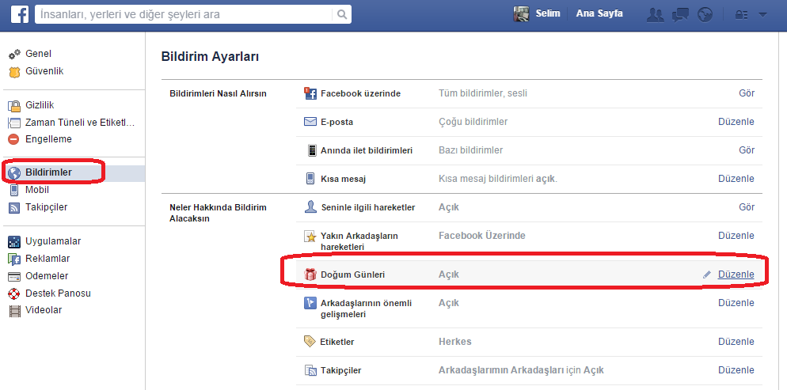This screenshot has width=787, height=390.
Task: Open Gizlilik settings in sidebar
Action: point(40,105)
